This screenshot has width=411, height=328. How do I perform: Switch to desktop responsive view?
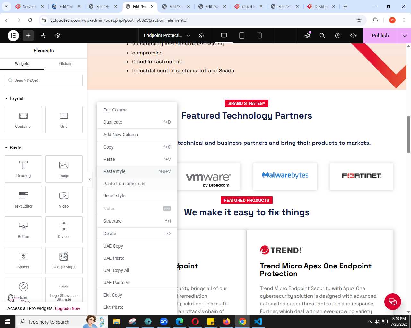click(224, 36)
